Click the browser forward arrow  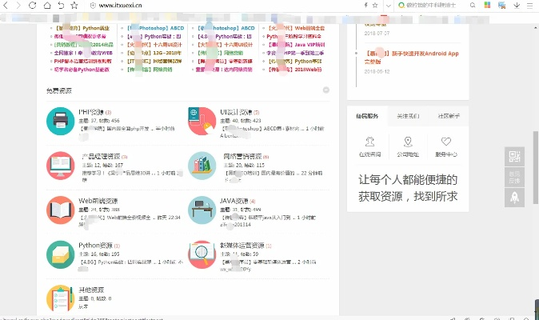(18, 5)
